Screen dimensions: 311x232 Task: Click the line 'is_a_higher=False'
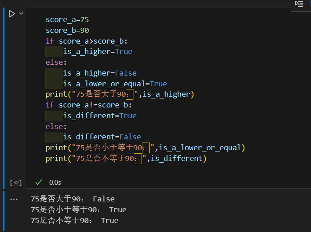click(100, 73)
